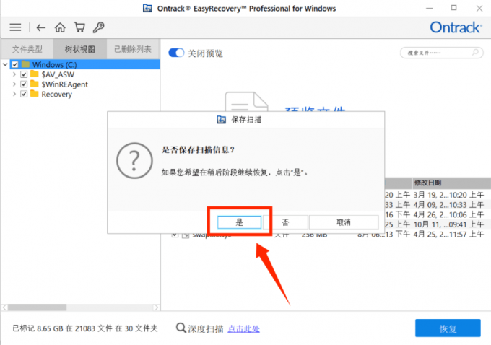Close the EasyRecovery window
The width and height of the screenshot is (491, 345).
[x=479, y=9]
